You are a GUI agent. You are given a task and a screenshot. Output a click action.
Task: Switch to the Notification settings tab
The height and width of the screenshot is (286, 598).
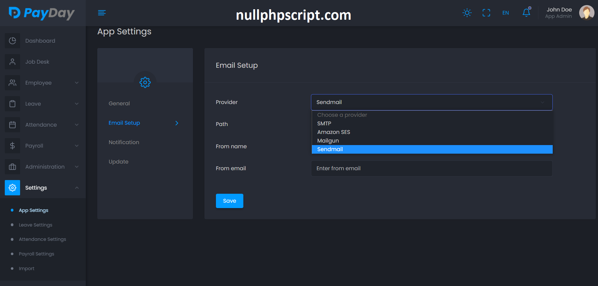pos(124,142)
